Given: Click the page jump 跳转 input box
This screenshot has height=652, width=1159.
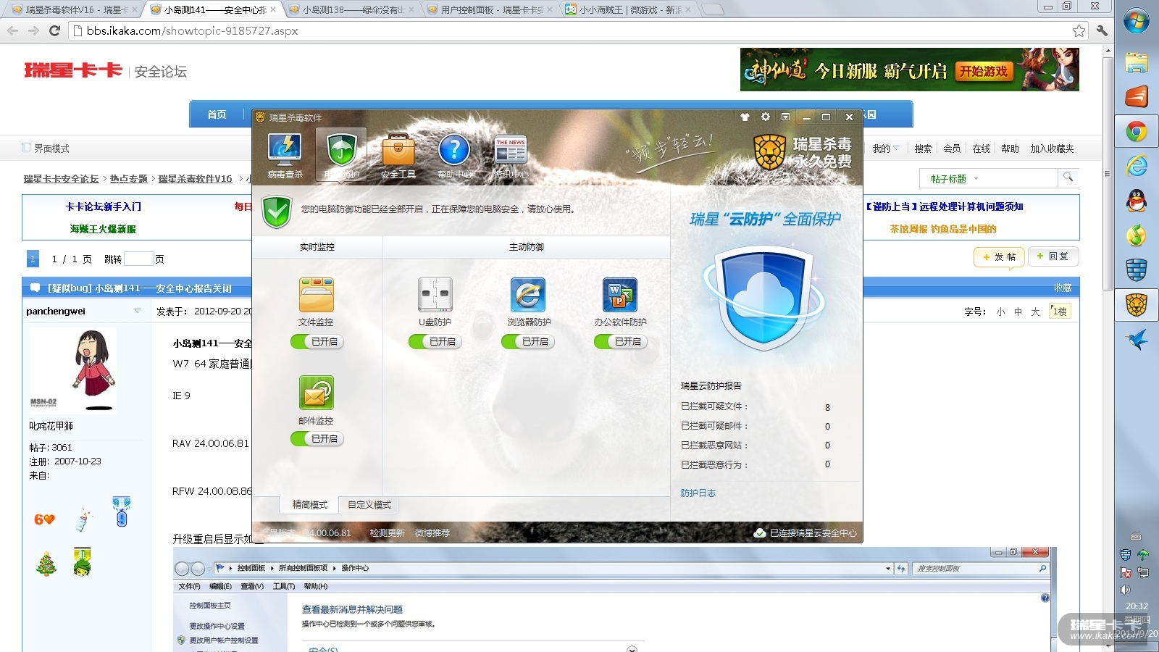Looking at the screenshot, I should (x=138, y=259).
